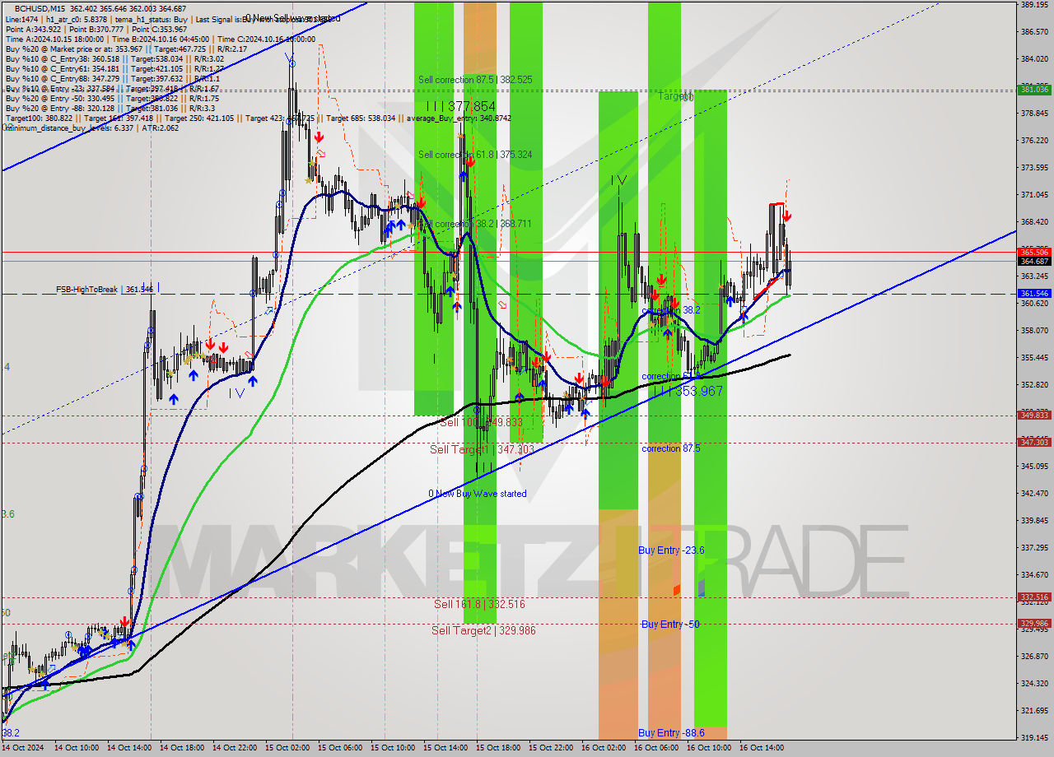The height and width of the screenshot is (757, 1054).
Task: Select 'Sell correction 61.8 | 375.324' label
Action: (474, 155)
